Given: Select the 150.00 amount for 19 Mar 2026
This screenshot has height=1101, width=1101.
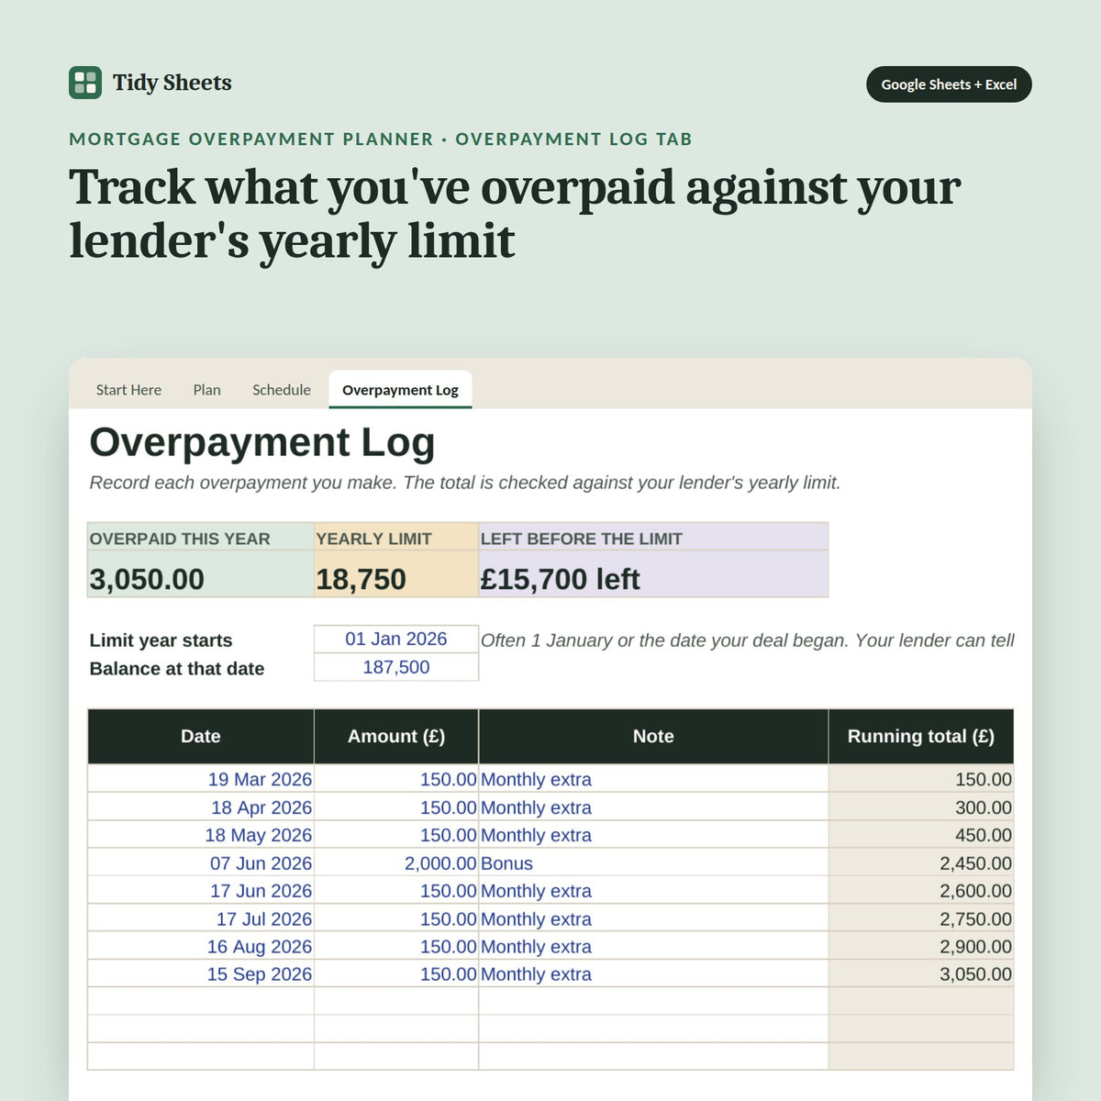Looking at the screenshot, I should pyautogui.click(x=396, y=779).
